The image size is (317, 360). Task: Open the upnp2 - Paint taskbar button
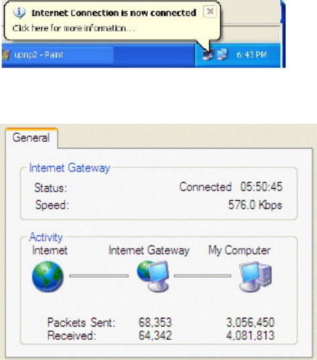[x=58, y=55]
